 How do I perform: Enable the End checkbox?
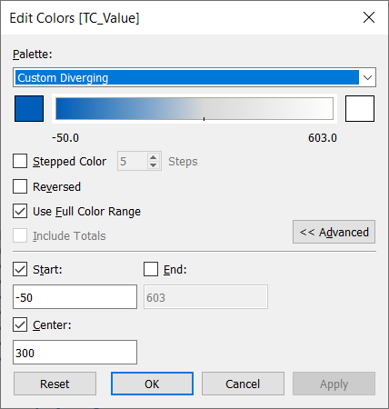(151, 269)
